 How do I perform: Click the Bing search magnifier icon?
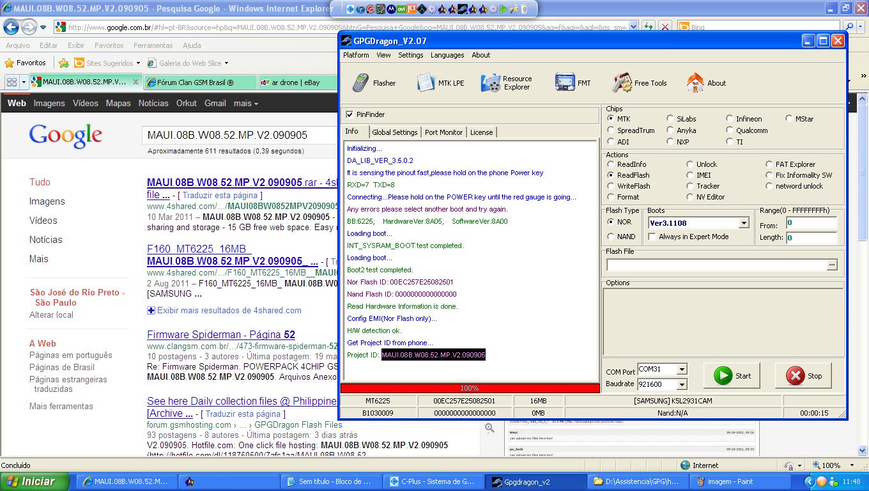click(x=850, y=27)
